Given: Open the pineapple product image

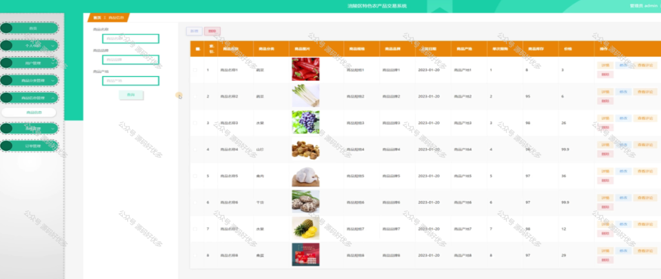Looking at the screenshot, I should click(305, 228).
